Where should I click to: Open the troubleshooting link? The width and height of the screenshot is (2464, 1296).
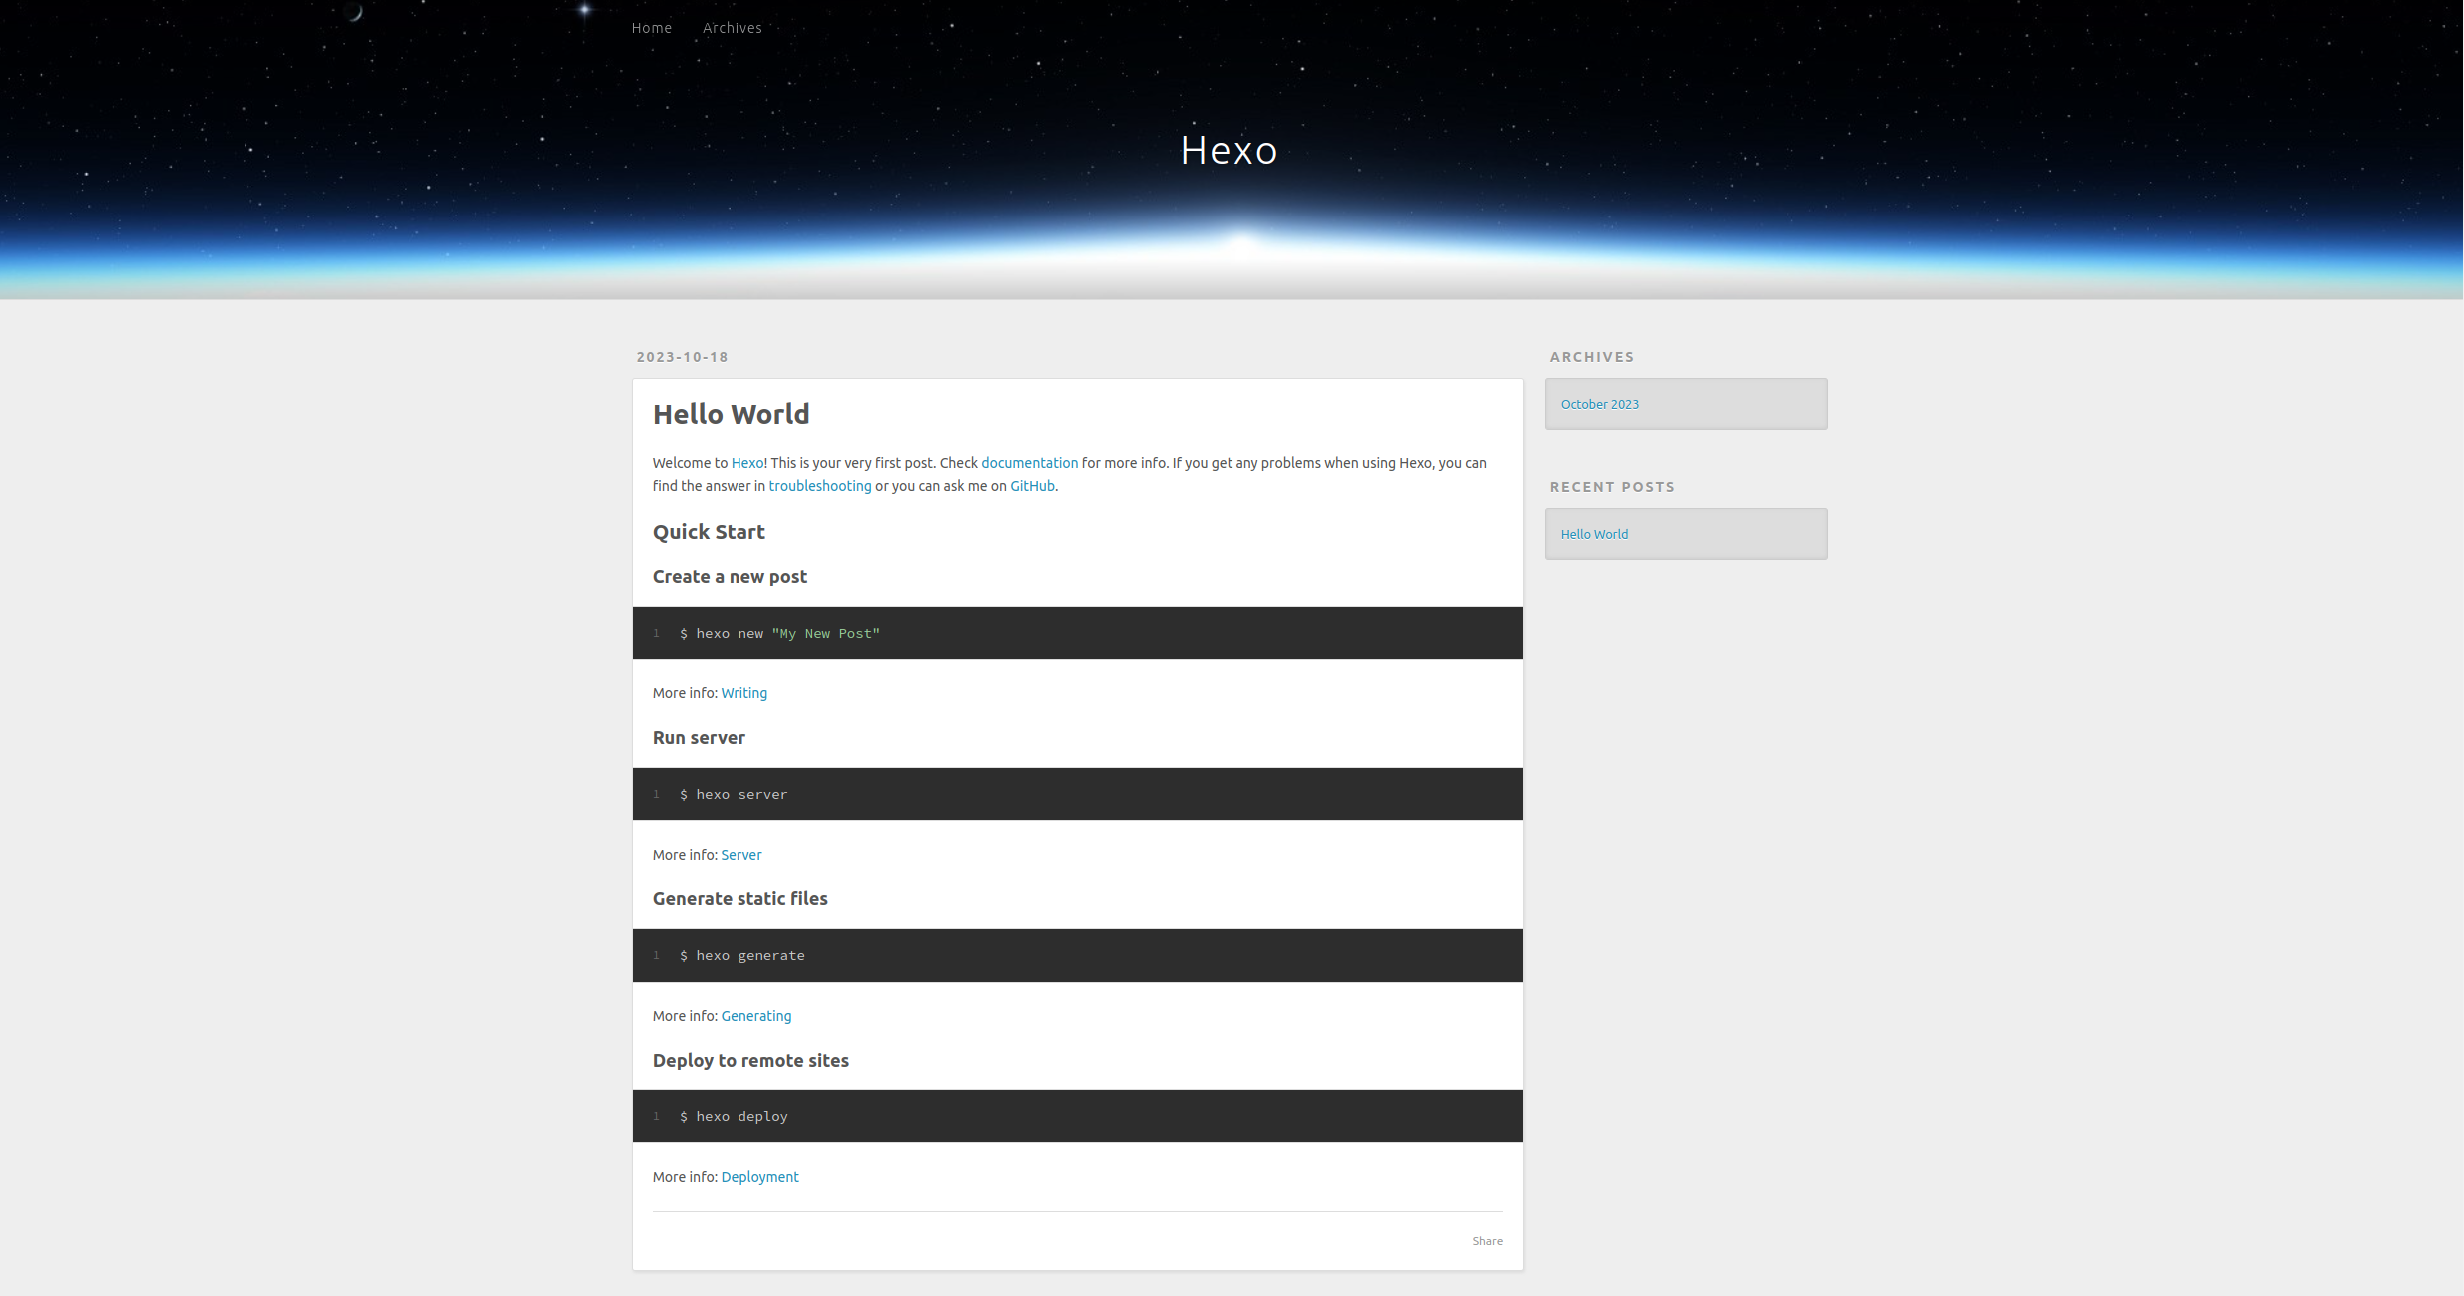819,486
